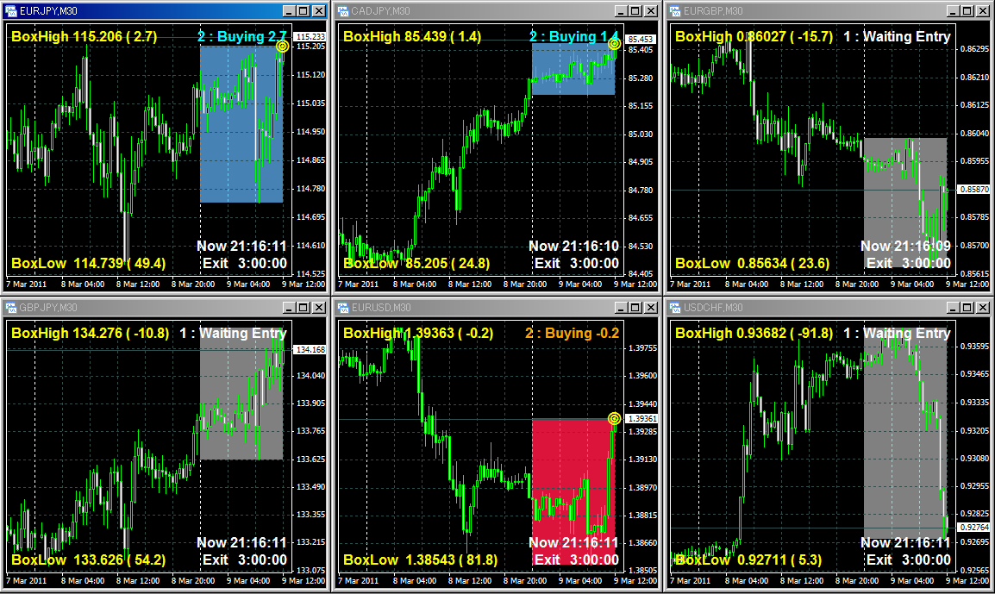Image resolution: width=995 pixels, height=594 pixels.
Task: Maximize the CADJPY chart window
Action: [x=635, y=11]
